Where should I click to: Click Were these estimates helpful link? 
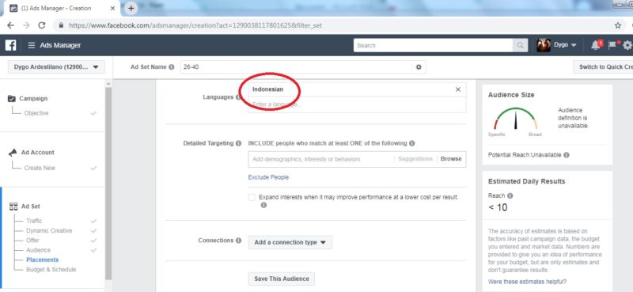[527, 282]
